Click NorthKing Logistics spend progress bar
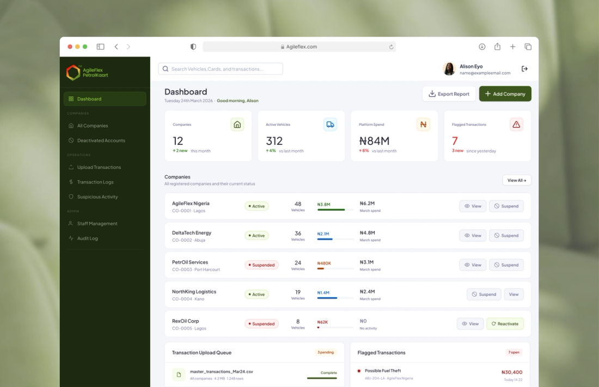This screenshot has height=387, width=599. pyautogui.click(x=335, y=298)
